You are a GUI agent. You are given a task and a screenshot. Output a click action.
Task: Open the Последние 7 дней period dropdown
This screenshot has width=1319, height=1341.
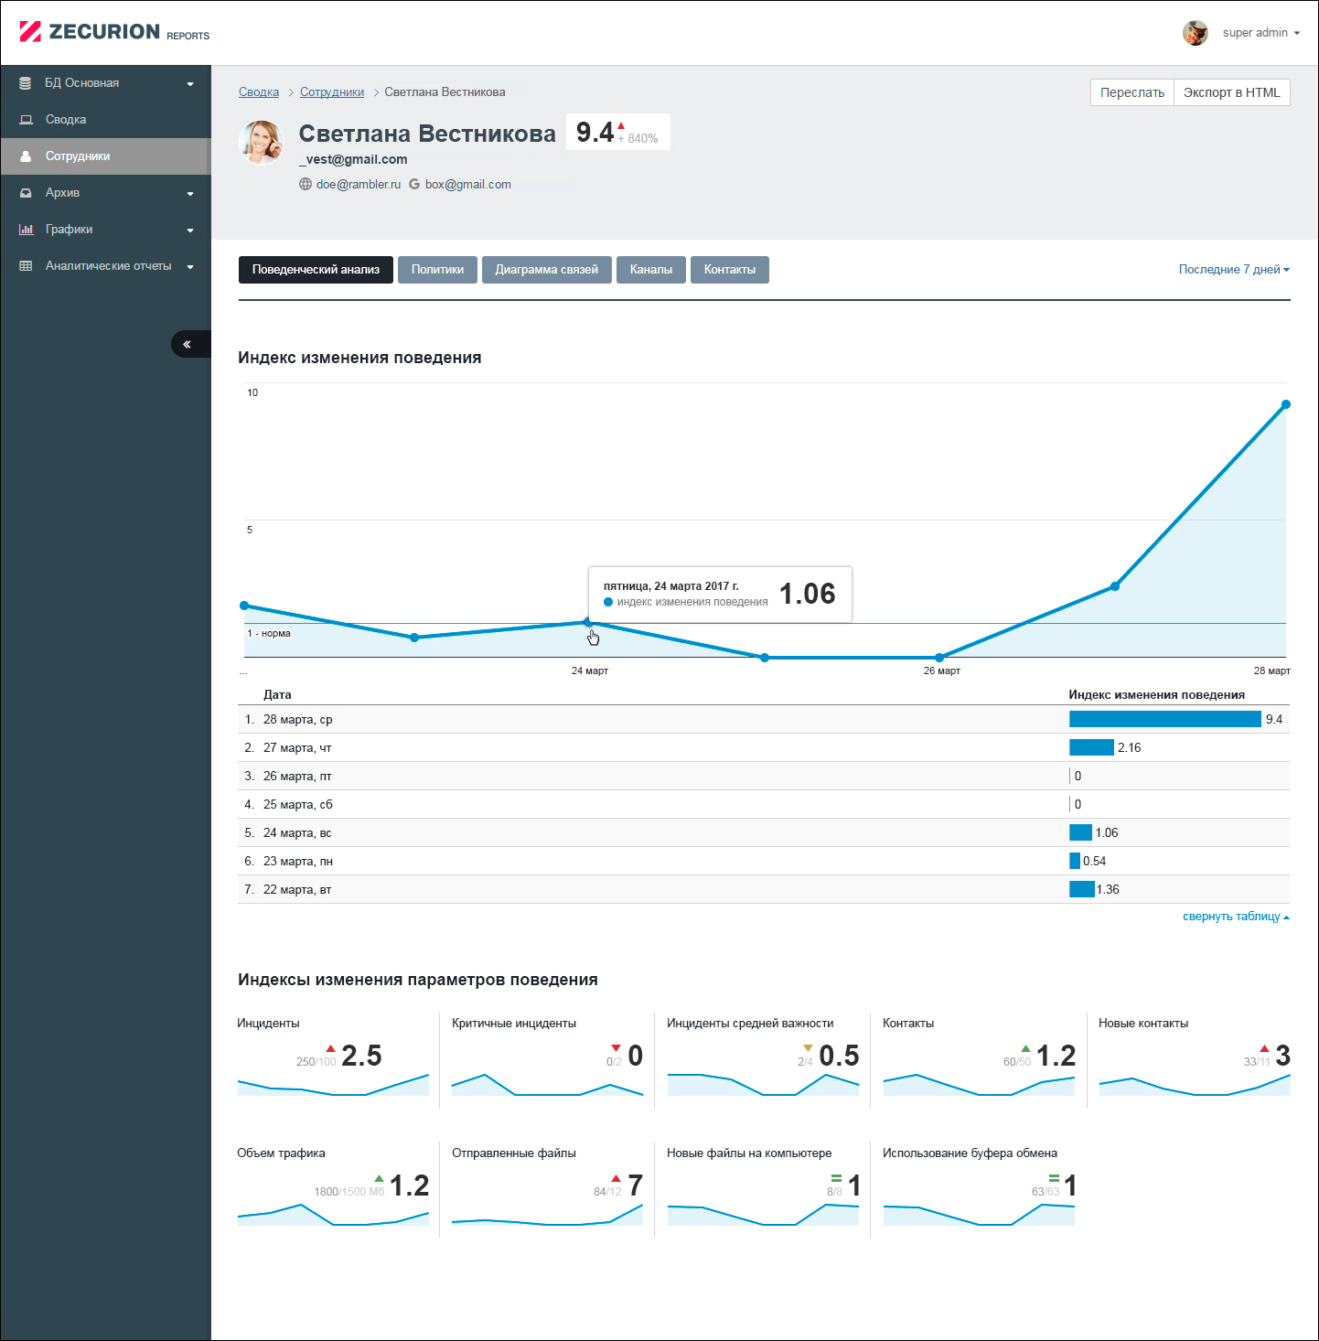(x=1234, y=270)
